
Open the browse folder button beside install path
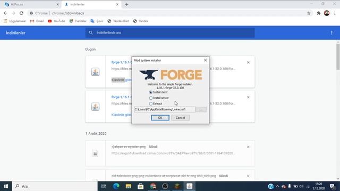(x=201, y=110)
